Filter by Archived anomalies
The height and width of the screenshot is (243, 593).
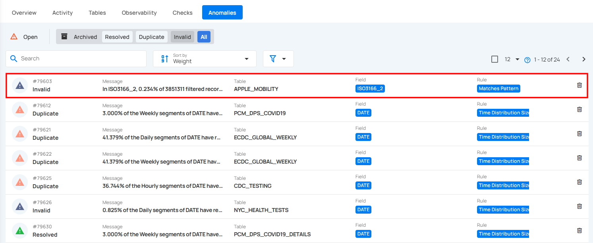[x=79, y=37]
